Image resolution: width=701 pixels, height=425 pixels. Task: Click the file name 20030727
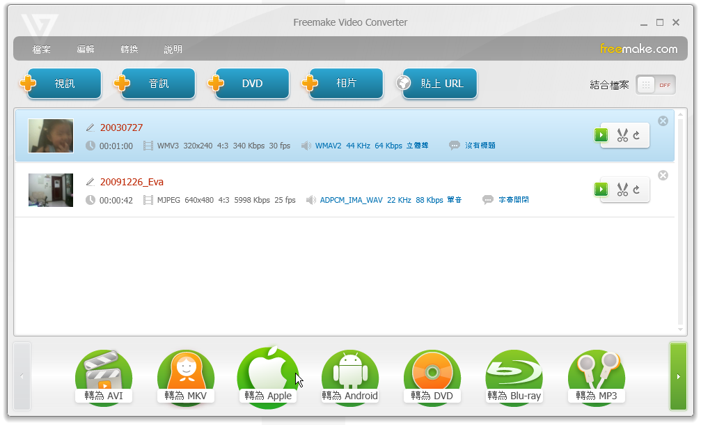pyautogui.click(x=122, y=128)
